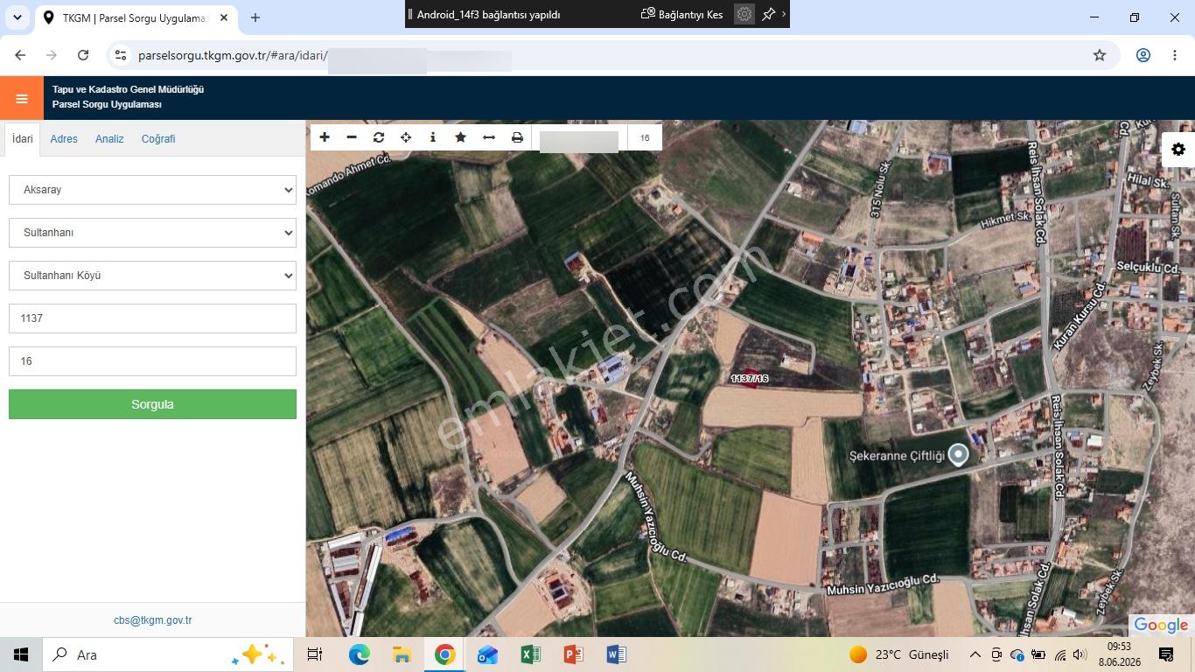The height and width of the screenshot is (672, 1195).
Task: Expand the Sultanhanı Köyü neighborhood dropdown
Action: pos(152,276)
